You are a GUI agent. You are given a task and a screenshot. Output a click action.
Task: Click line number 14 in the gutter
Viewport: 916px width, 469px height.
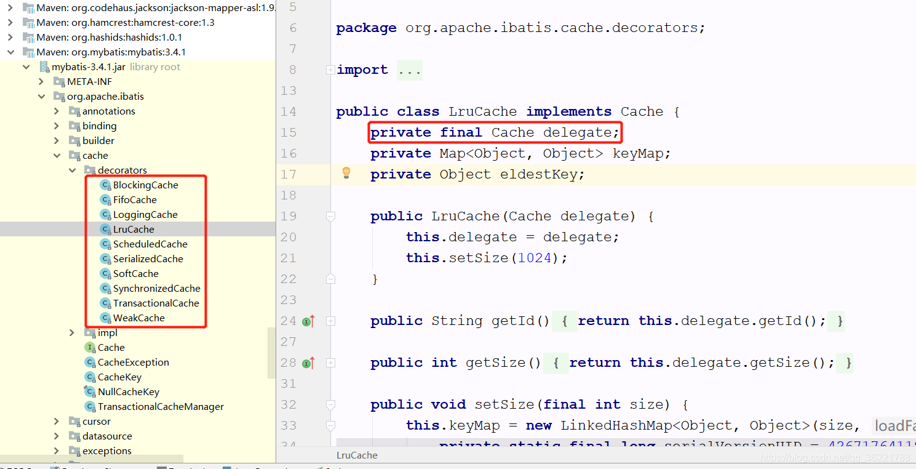click(289, 111)
